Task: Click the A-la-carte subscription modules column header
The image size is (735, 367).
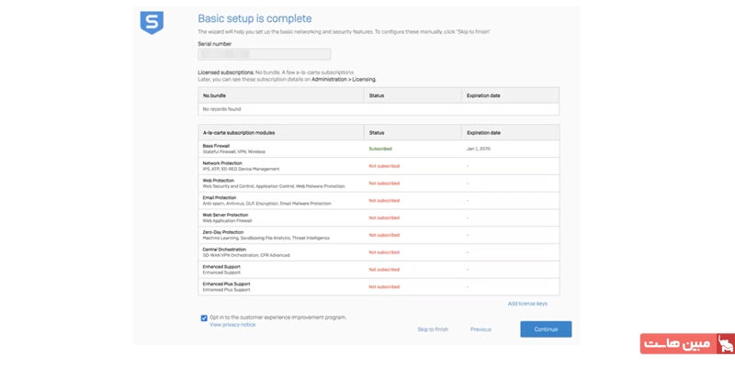Action: [239, 132]
